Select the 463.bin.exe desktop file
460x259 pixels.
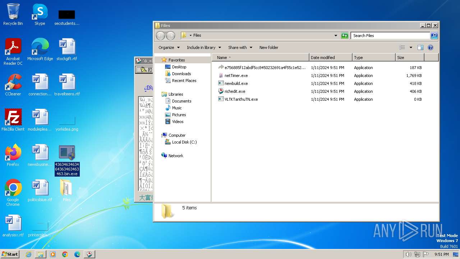click(x=67, y=160)
